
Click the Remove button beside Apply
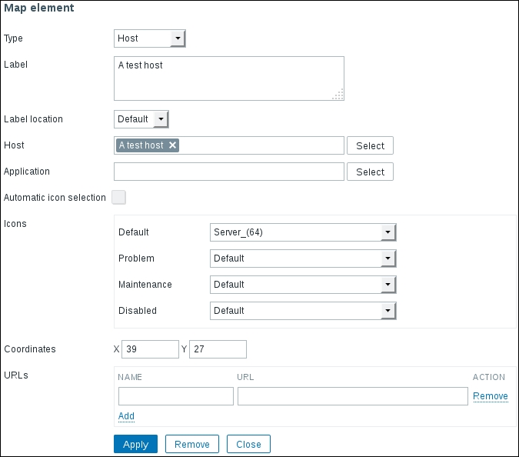pos(192,444)
